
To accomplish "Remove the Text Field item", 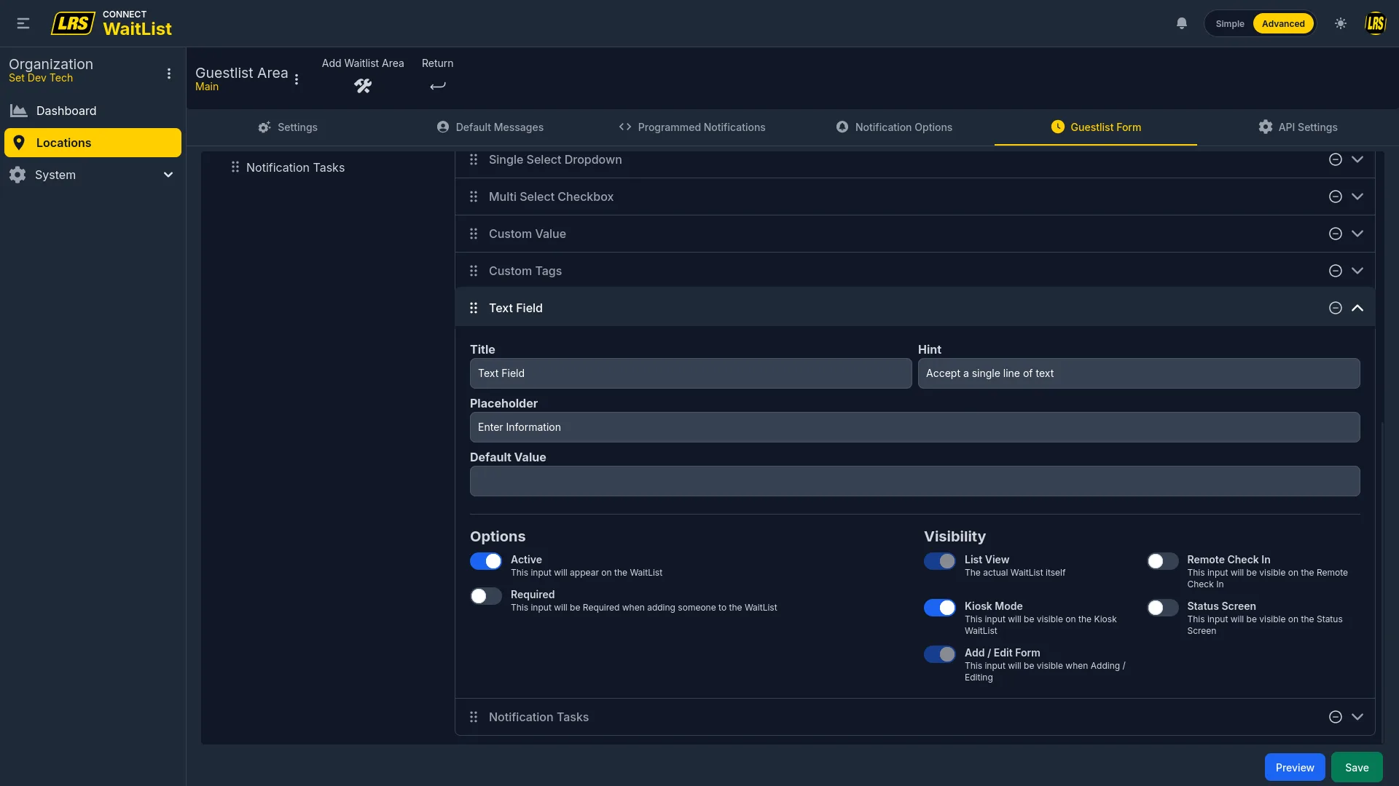I will (x=1335, y=308).
